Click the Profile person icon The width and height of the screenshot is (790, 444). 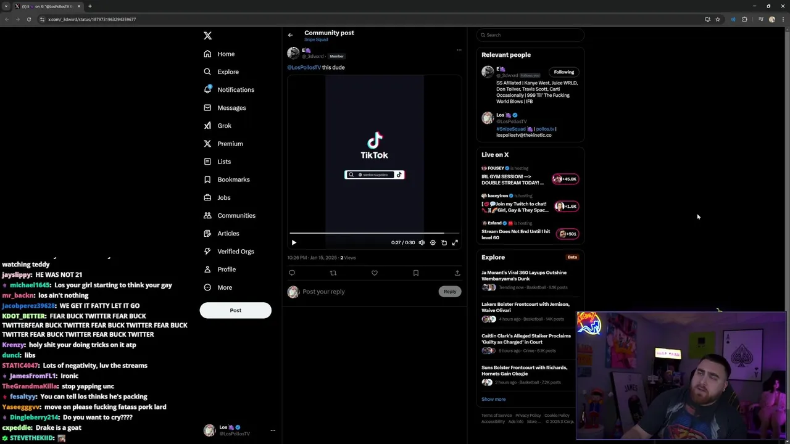[x=207, y=269]
